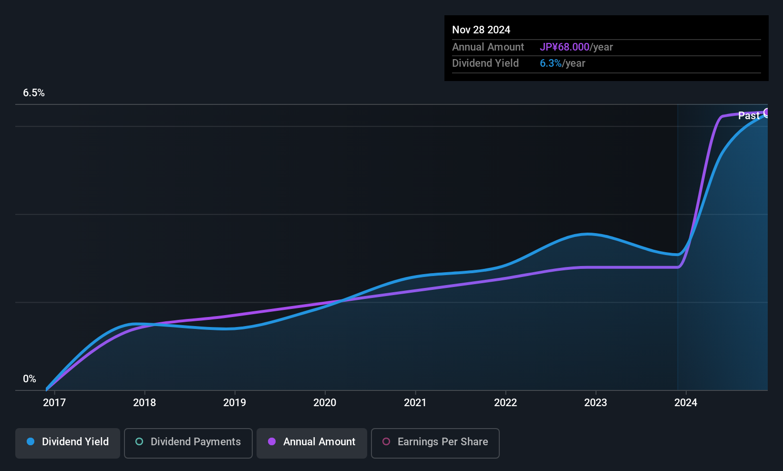The image size is (783, 471).
Task: Click the 6.5% y-axis label
Action: (x=34, y=93)
